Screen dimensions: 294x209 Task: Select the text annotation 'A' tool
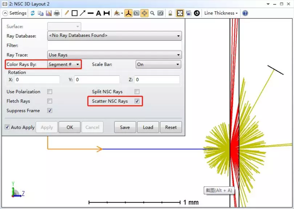click(99, 13)
